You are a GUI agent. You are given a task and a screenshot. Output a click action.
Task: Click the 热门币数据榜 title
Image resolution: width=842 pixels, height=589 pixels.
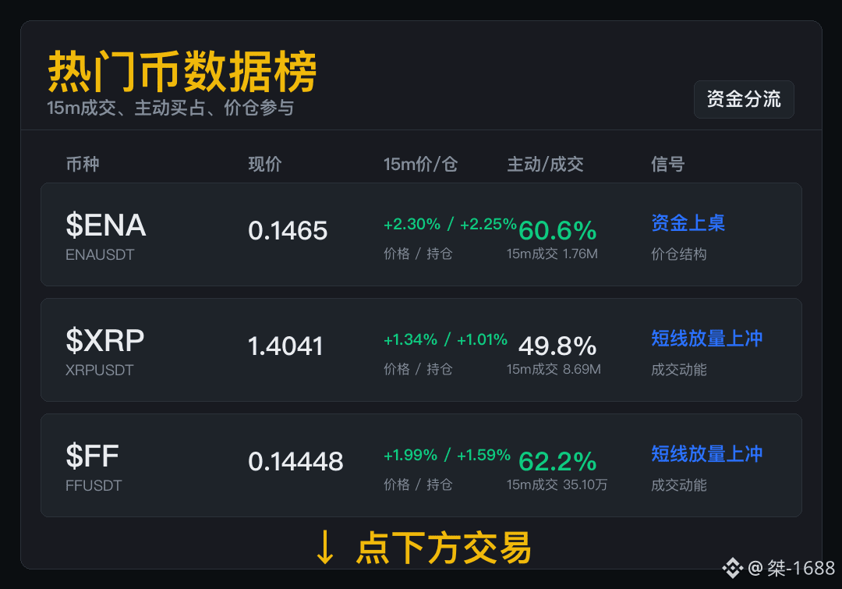tap(182, 72)
